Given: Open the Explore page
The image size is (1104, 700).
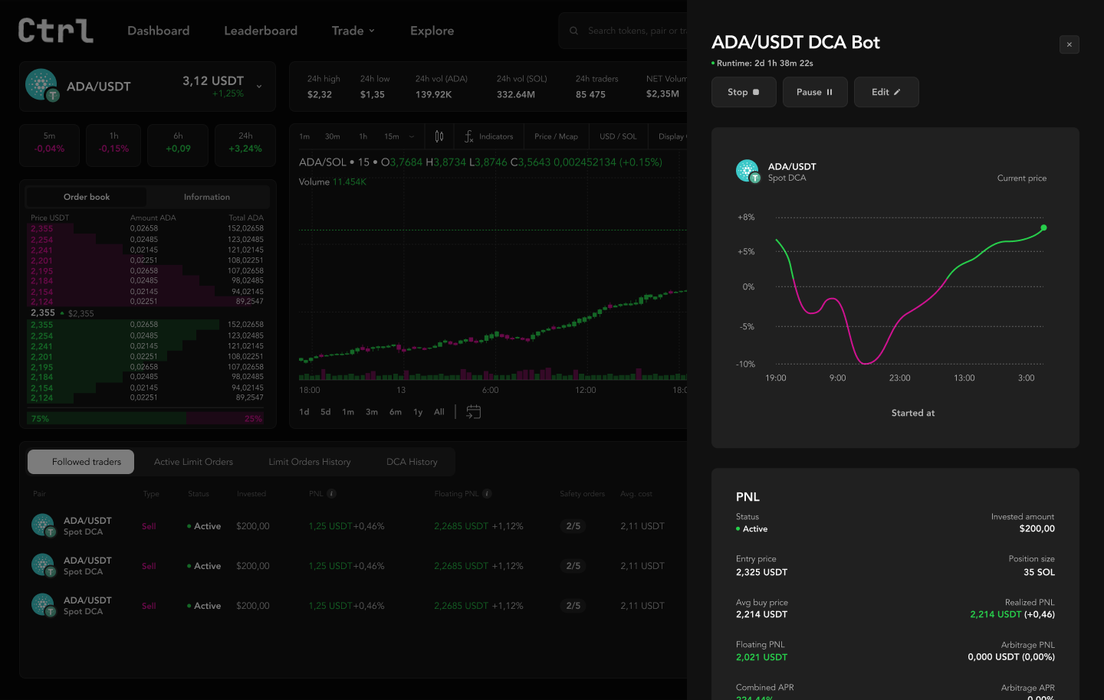Looking at the screenshot, I should tap(432, 31).
